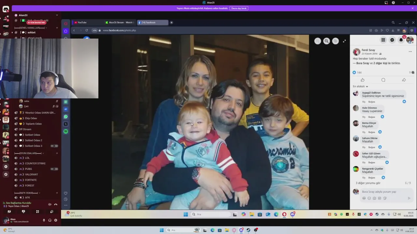The height and width of the screenshot is (234, 417).
Task: Switch to AkanZil Stream tab
Action: pos(119,22)
